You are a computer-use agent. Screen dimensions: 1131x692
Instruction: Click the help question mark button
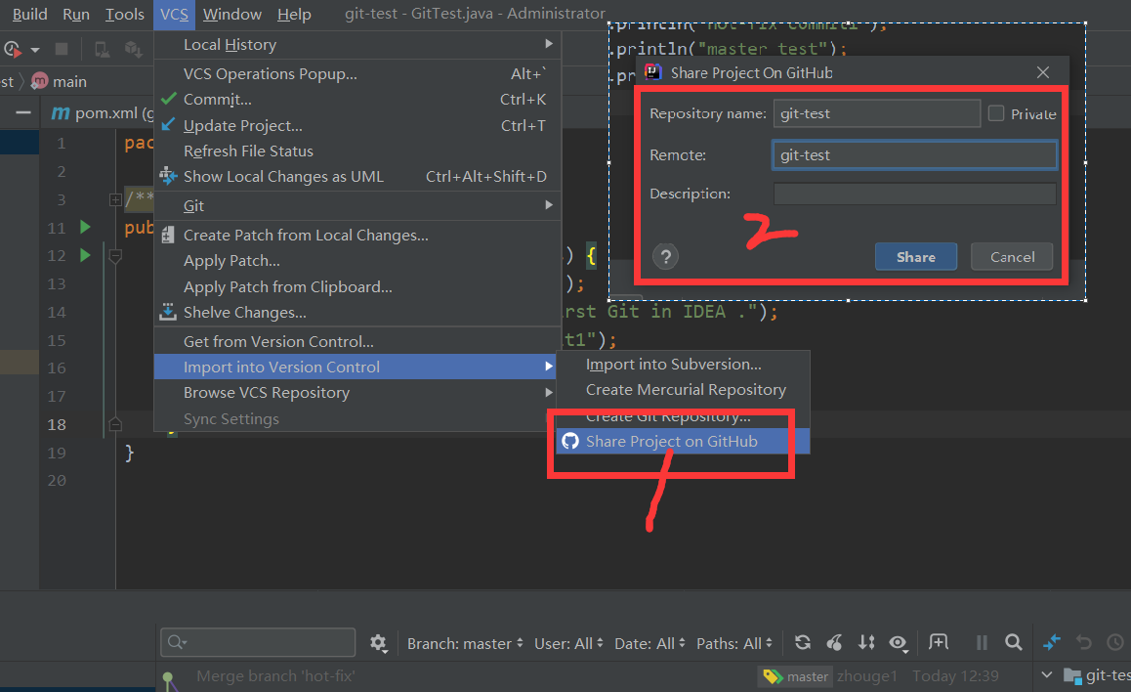[x=665, y=256]
